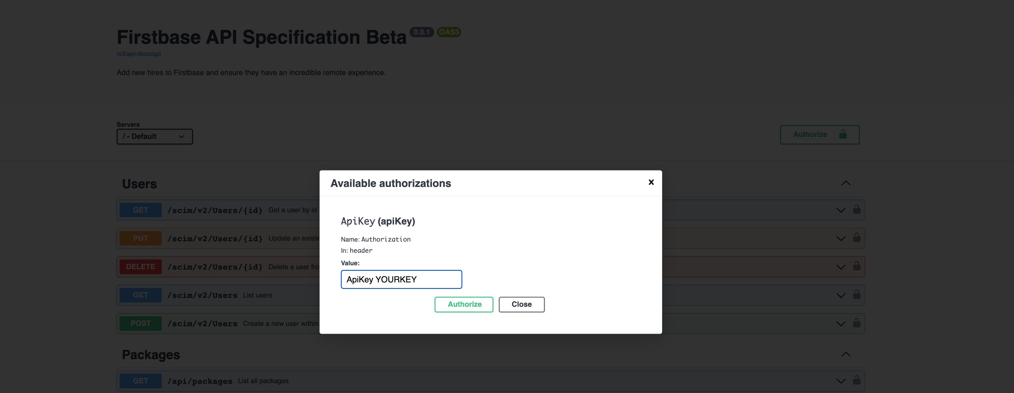The height and width of the screenshot is (393, 1014).
Task: Click lock icon on DELETE Users/{id} row
Action: click(x=857, y=266)
